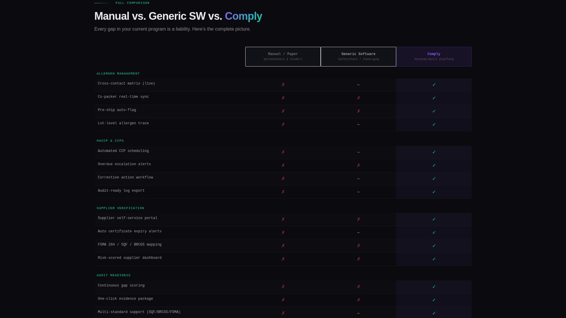Image resolution: width=566 pixels, height=318 pixels.
Task: Click the Manual cross for Automated CCP scheduling
Action: (283, 152)
